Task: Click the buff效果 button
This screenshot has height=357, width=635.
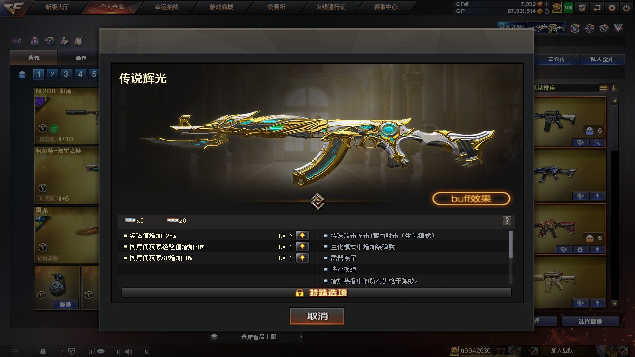Action: [x=471, y=199]
